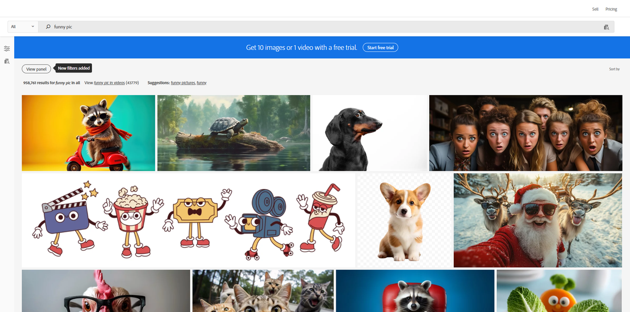Click the Start free trial button
This screenshot has height=312, width=630.
click(x=380, y=47)
